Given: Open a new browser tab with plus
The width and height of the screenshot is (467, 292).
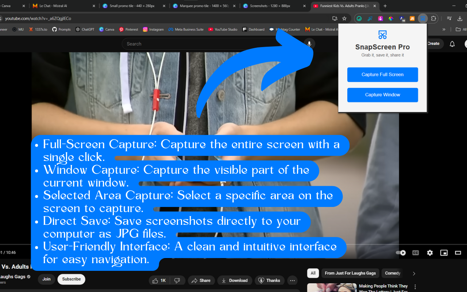Looking at the screenshot, I should pos(385,6).
